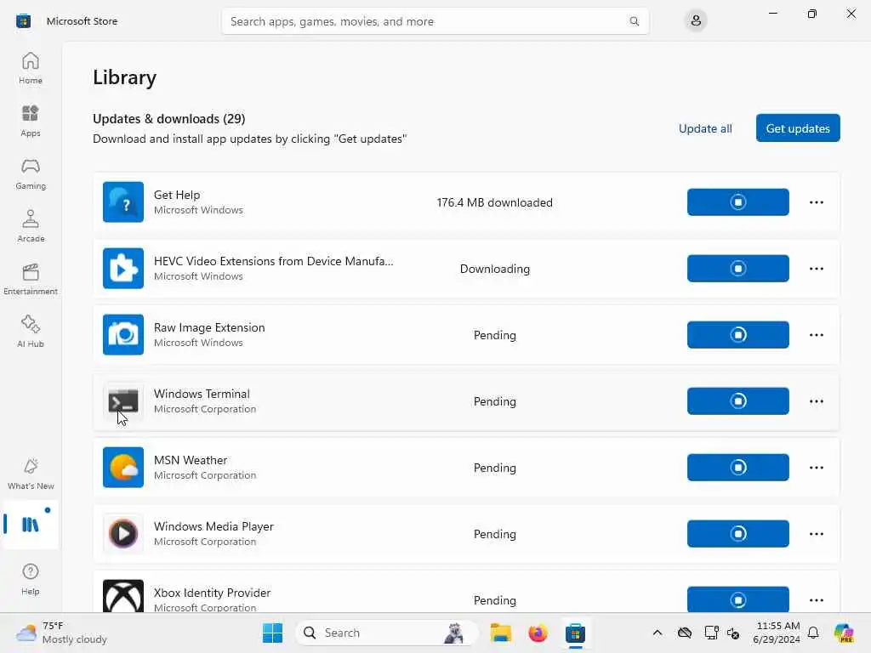The image size is (871, 653).
Task: Click the Xbox Identity Provider app icon
Action: point(123,596)
